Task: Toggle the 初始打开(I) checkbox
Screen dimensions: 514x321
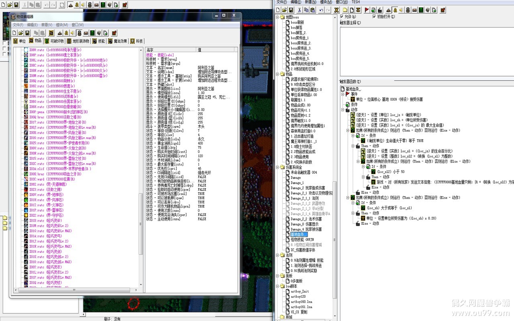Action: tap(374, 17)
